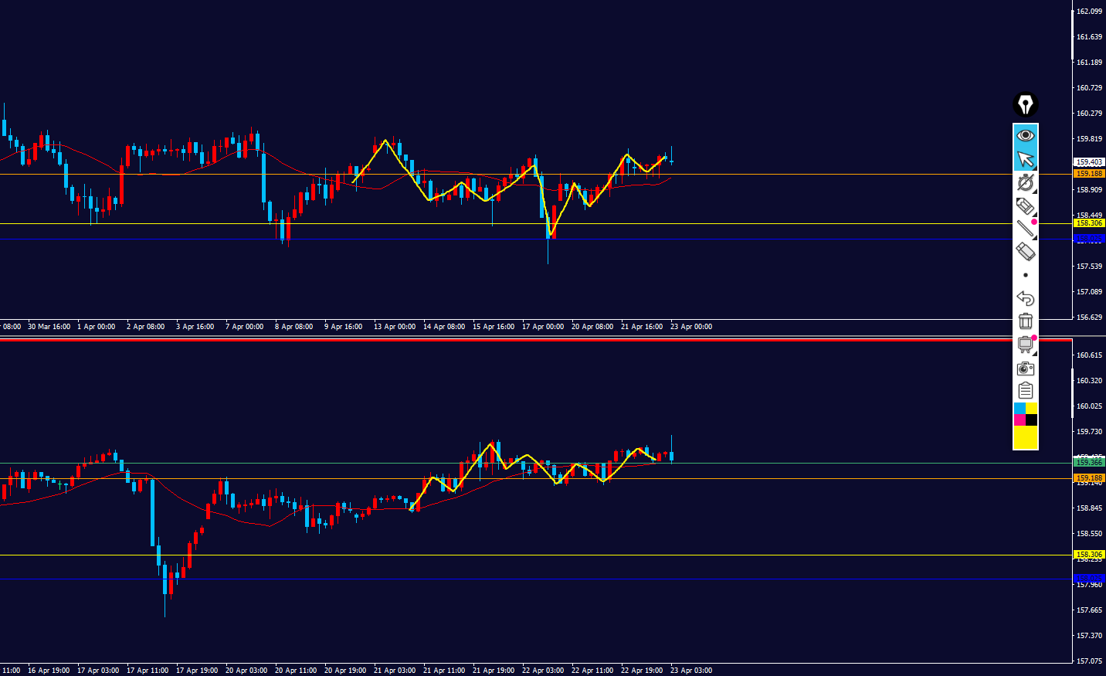The height and width of the screenshot is (676, 1106).
Task: Open the Epic Pen logo menu
Action: click(x=1025, y=104)
